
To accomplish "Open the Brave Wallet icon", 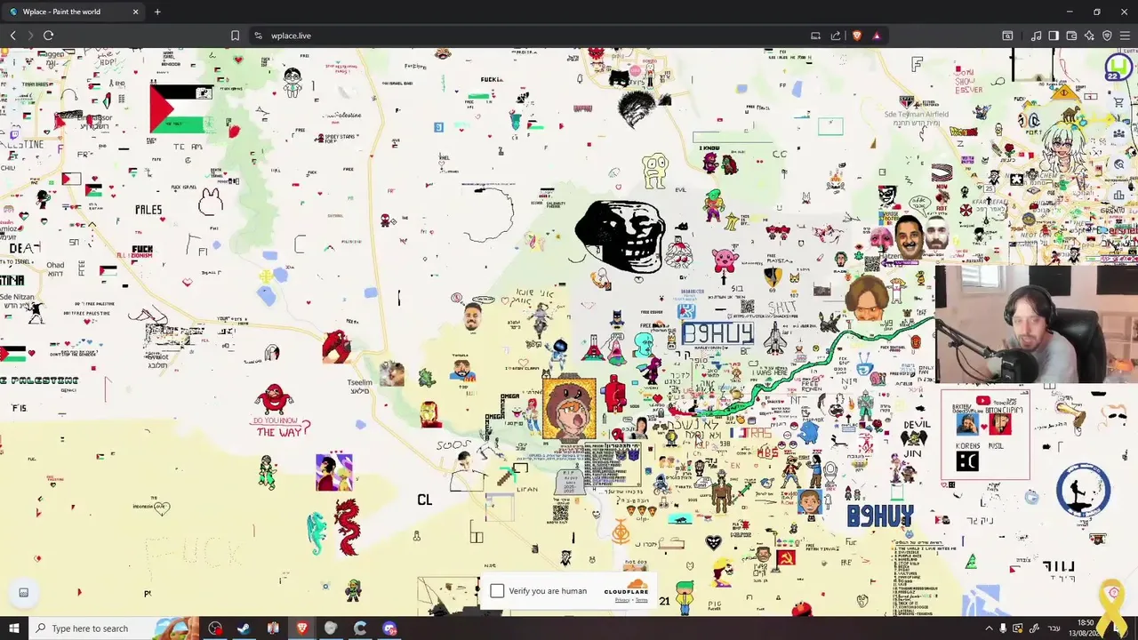I will pyautogui.click(x=1071, y=36).
